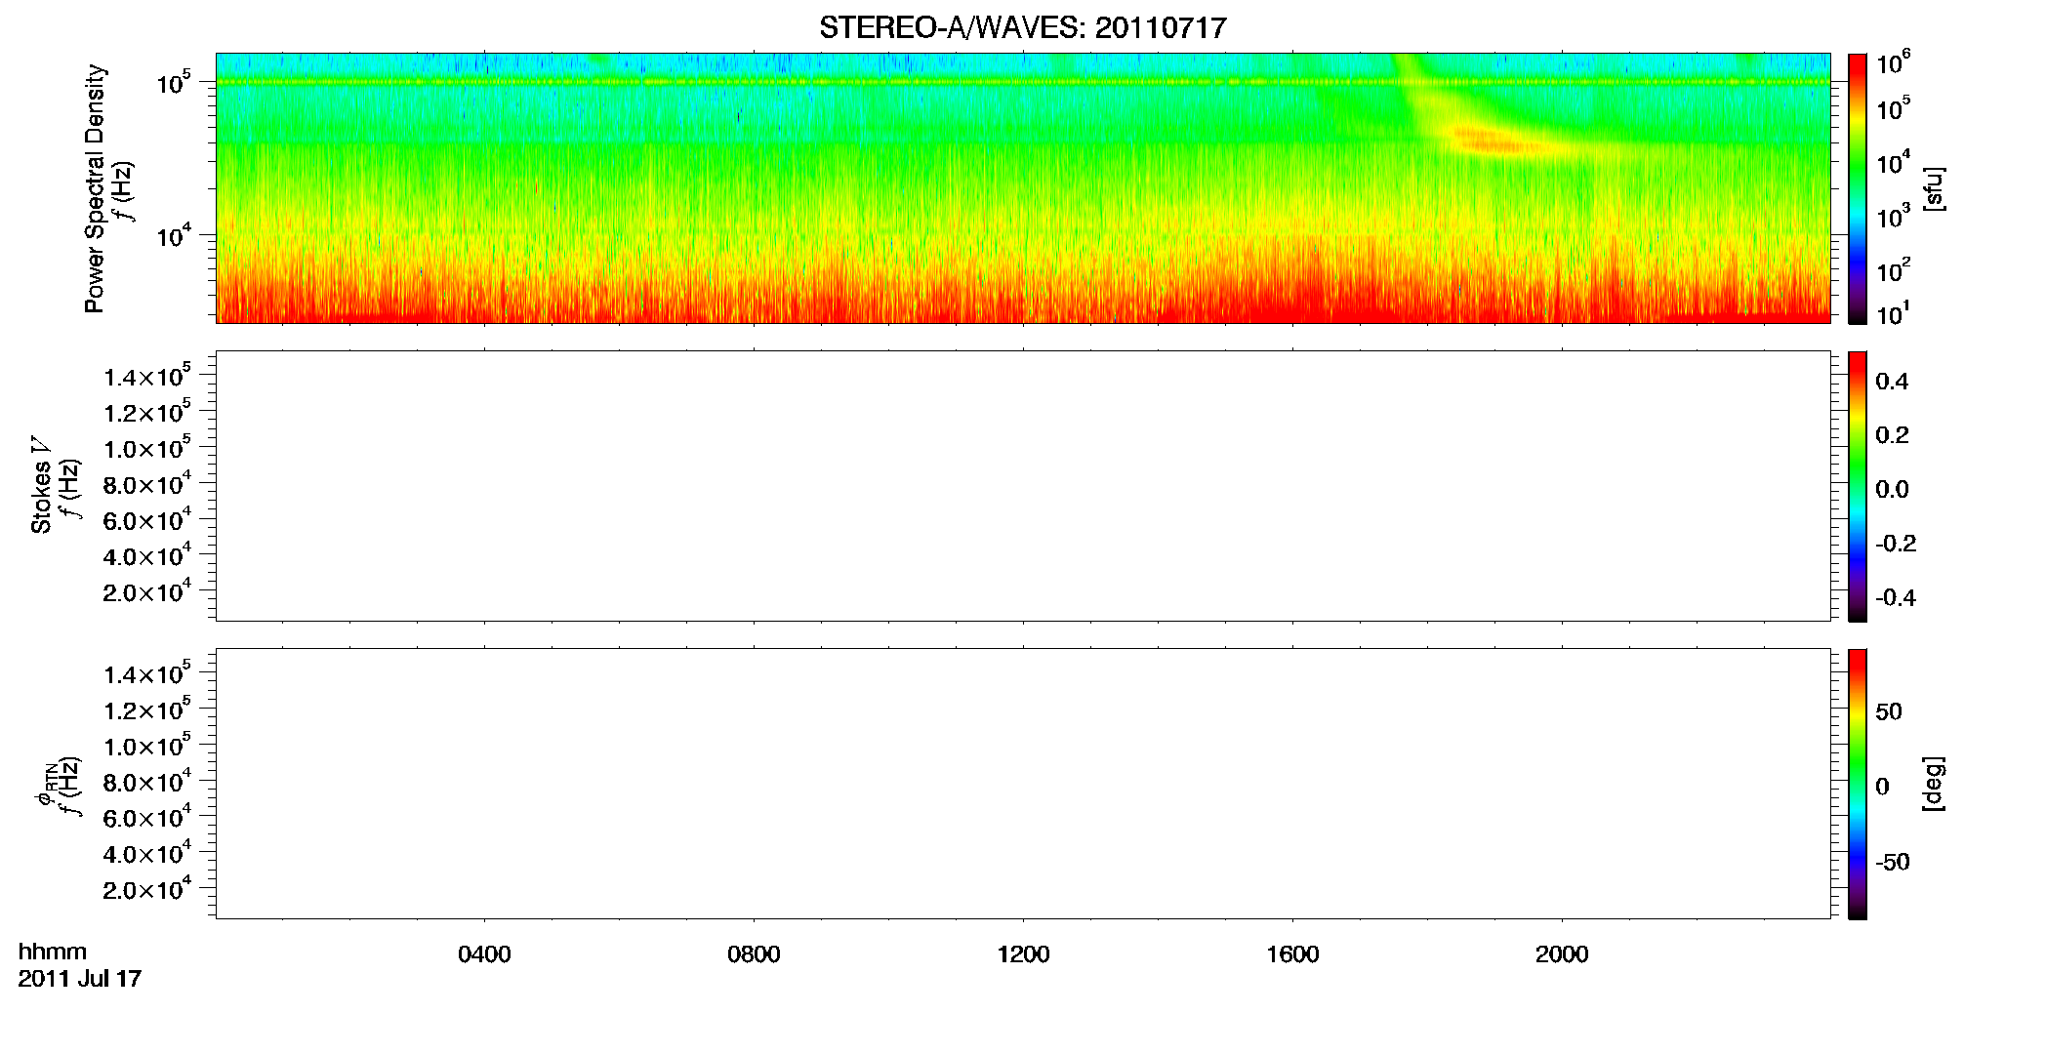Click the power spectral density color bar
The width and height of the screenshot is (2046, 1054).
point(1857,188)
